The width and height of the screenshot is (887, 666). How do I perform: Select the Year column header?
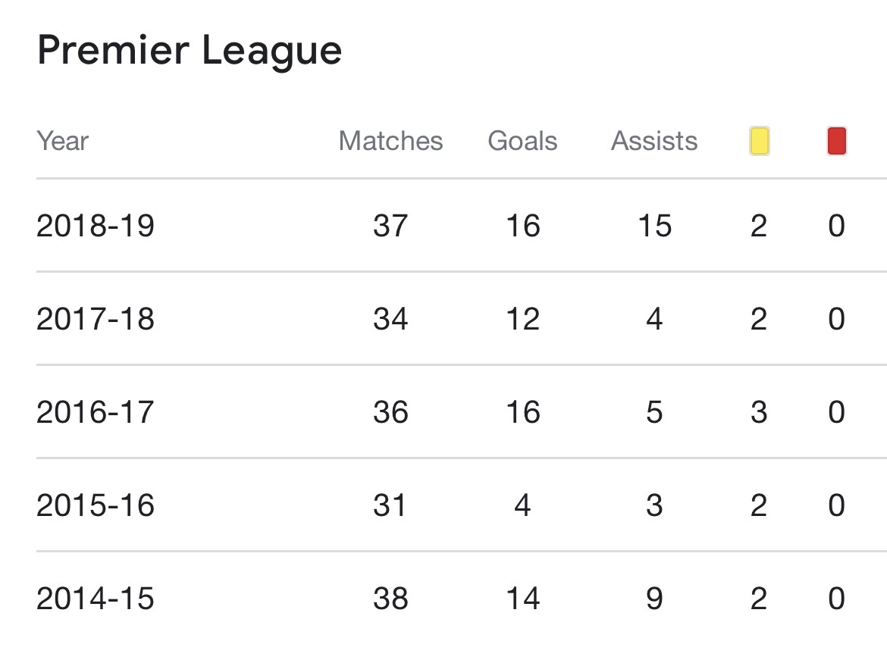click(x=63, y=141)
